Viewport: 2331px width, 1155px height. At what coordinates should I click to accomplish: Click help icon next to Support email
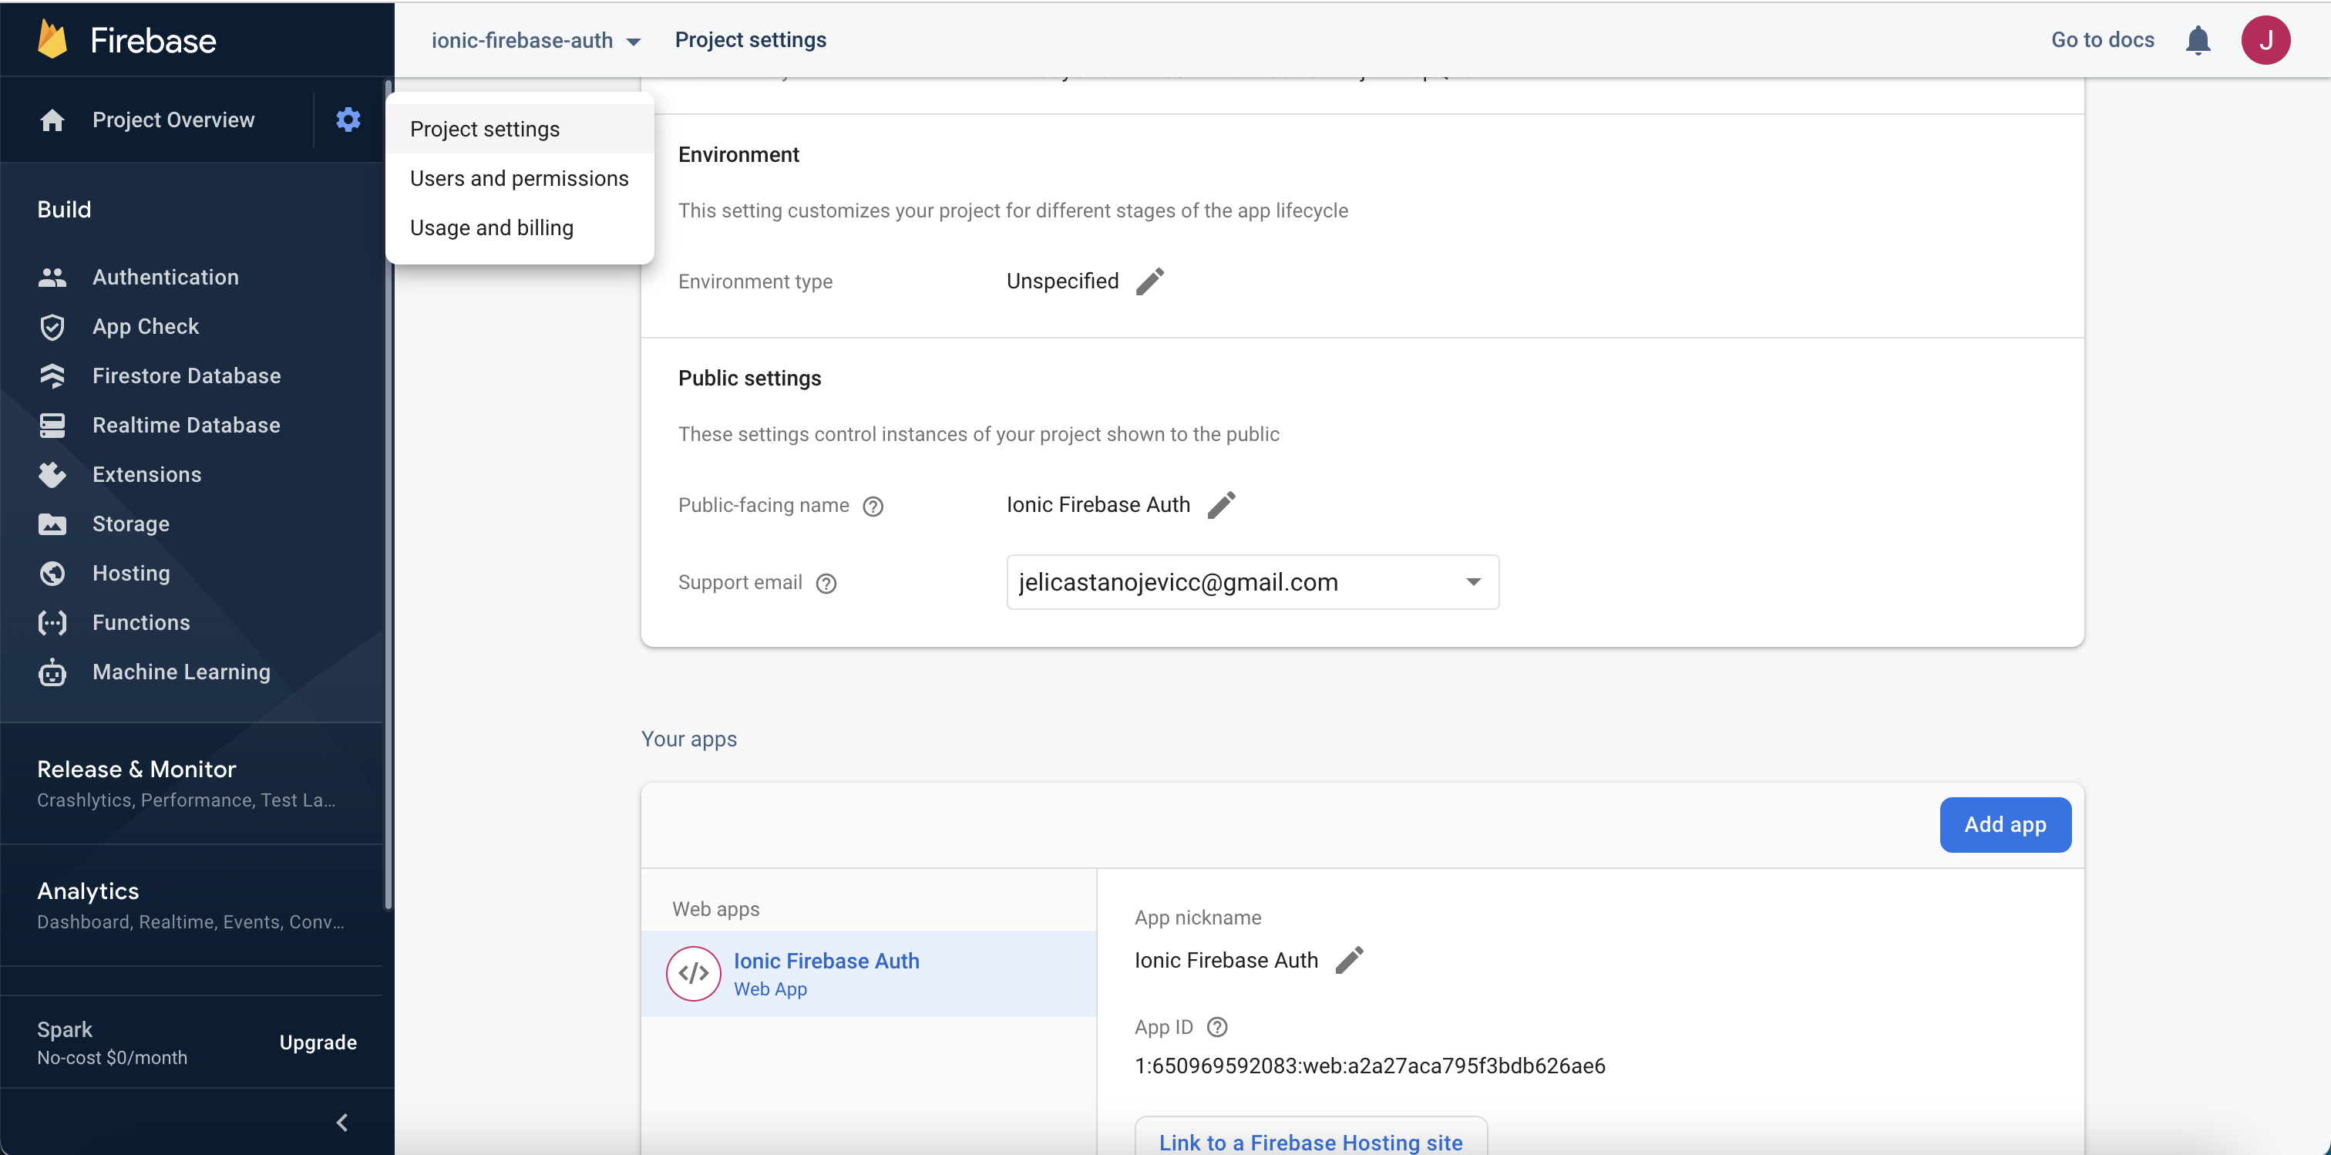point(826,583)
